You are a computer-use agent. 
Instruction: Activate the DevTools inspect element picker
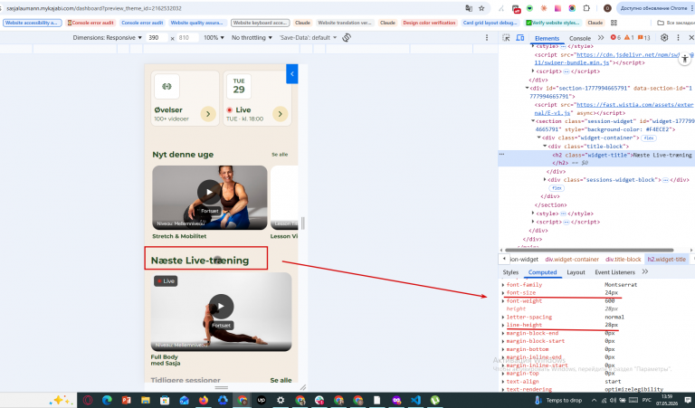506,38
